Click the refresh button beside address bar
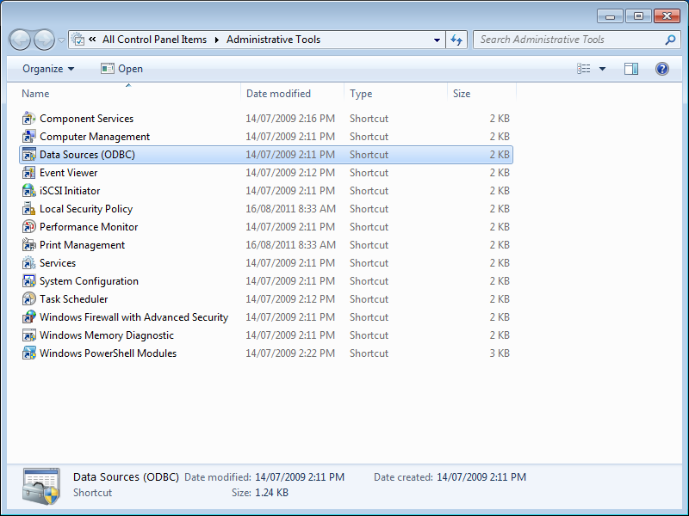 pos(456,40)
